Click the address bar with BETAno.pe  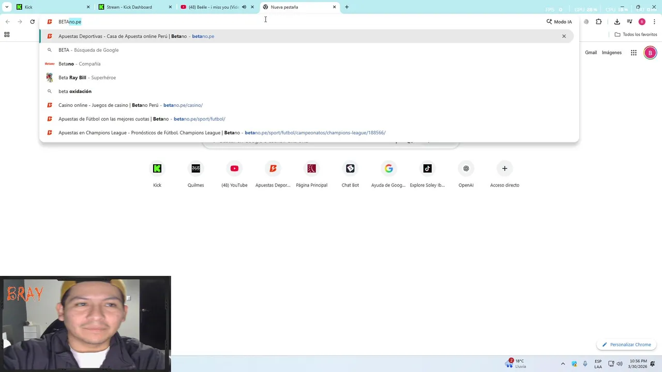point(292,22)
